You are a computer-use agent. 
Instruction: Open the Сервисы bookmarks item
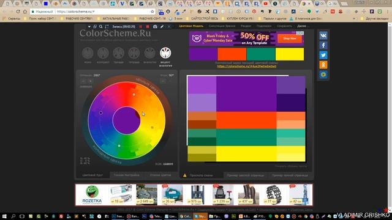tap(11, 18)
